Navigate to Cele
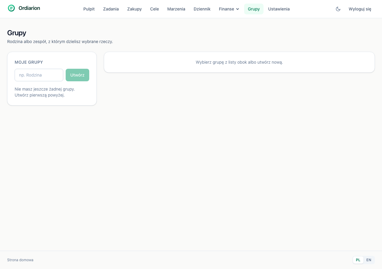This screenshot has height=269, width=382. (x=155, y=9)
